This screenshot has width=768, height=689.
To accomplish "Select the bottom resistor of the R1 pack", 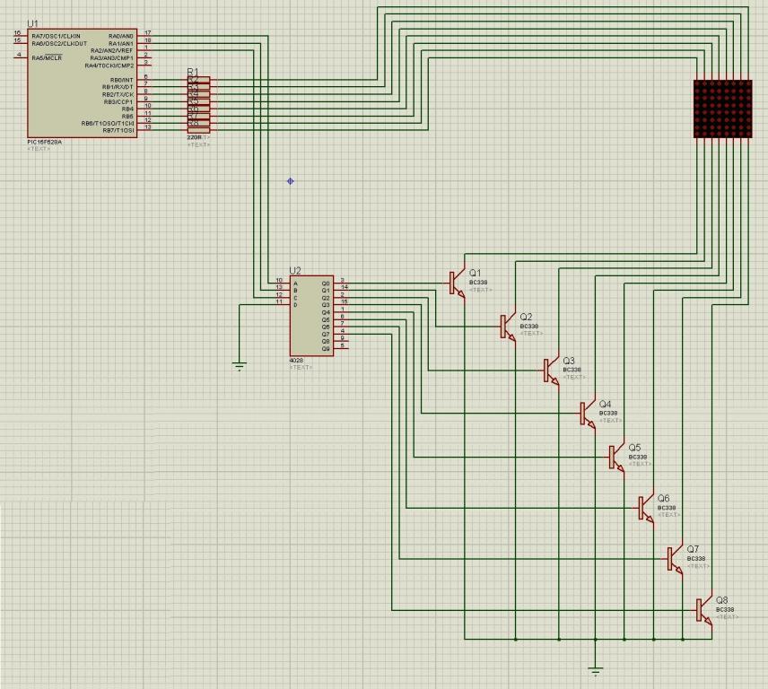I will click(x=198, y=130).
